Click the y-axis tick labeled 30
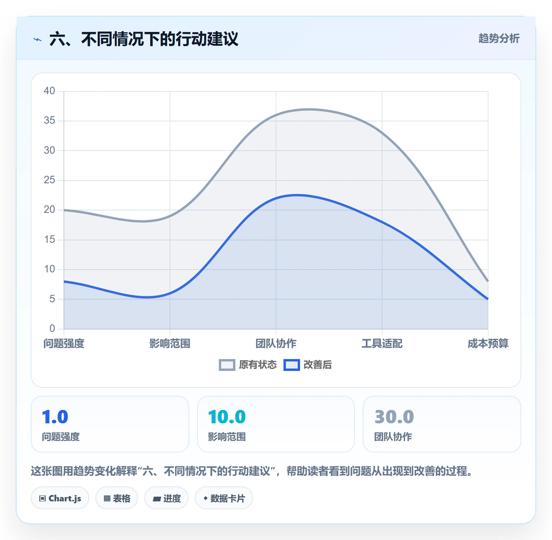The image size is (552, 540). tap(49, 151)
